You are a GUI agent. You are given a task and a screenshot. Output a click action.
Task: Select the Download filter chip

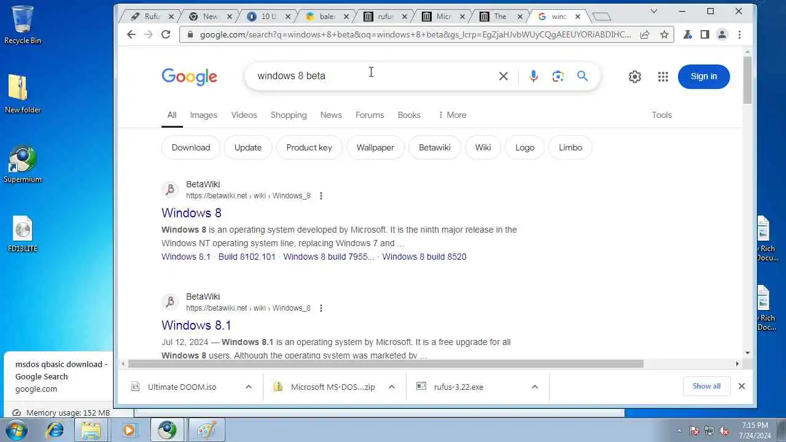pos(190,147)
